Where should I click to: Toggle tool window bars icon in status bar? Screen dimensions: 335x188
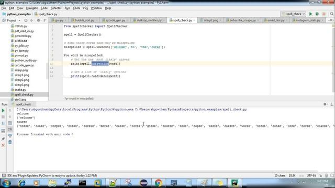[4, 175]
